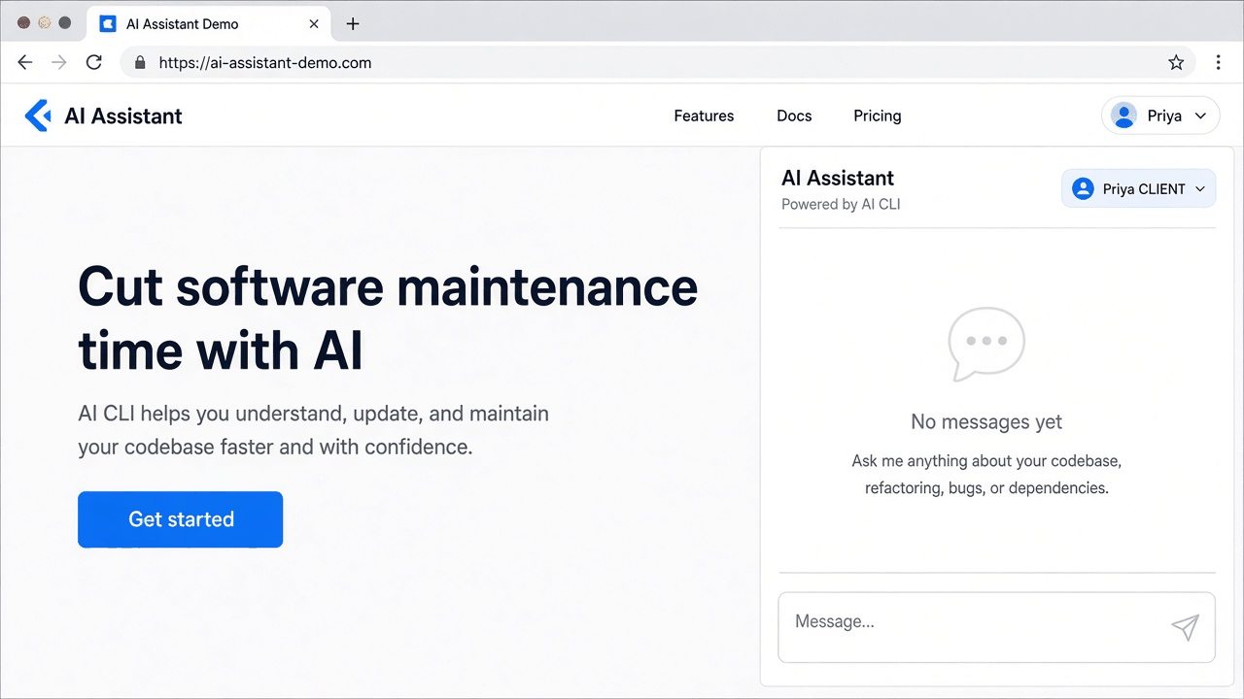Minimize the window with the yellow button
Image resolution: width=1244 pixels, height=699 pixels.
point(45,22)
